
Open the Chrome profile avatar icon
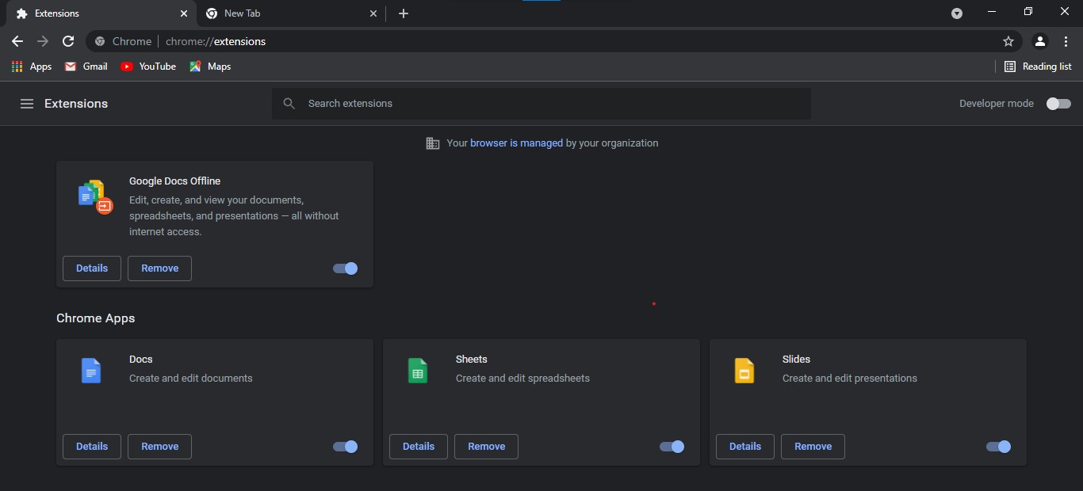coord(1040,41)
